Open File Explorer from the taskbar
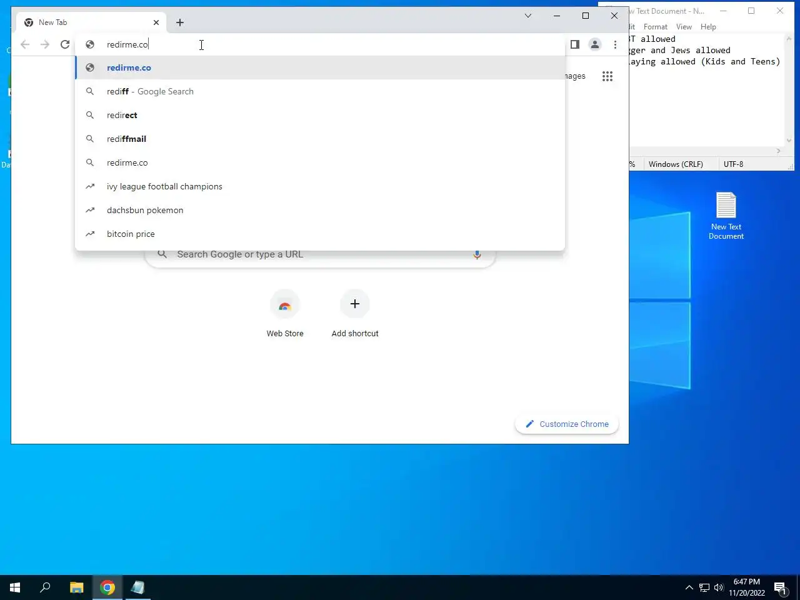 tap(77, 587)
